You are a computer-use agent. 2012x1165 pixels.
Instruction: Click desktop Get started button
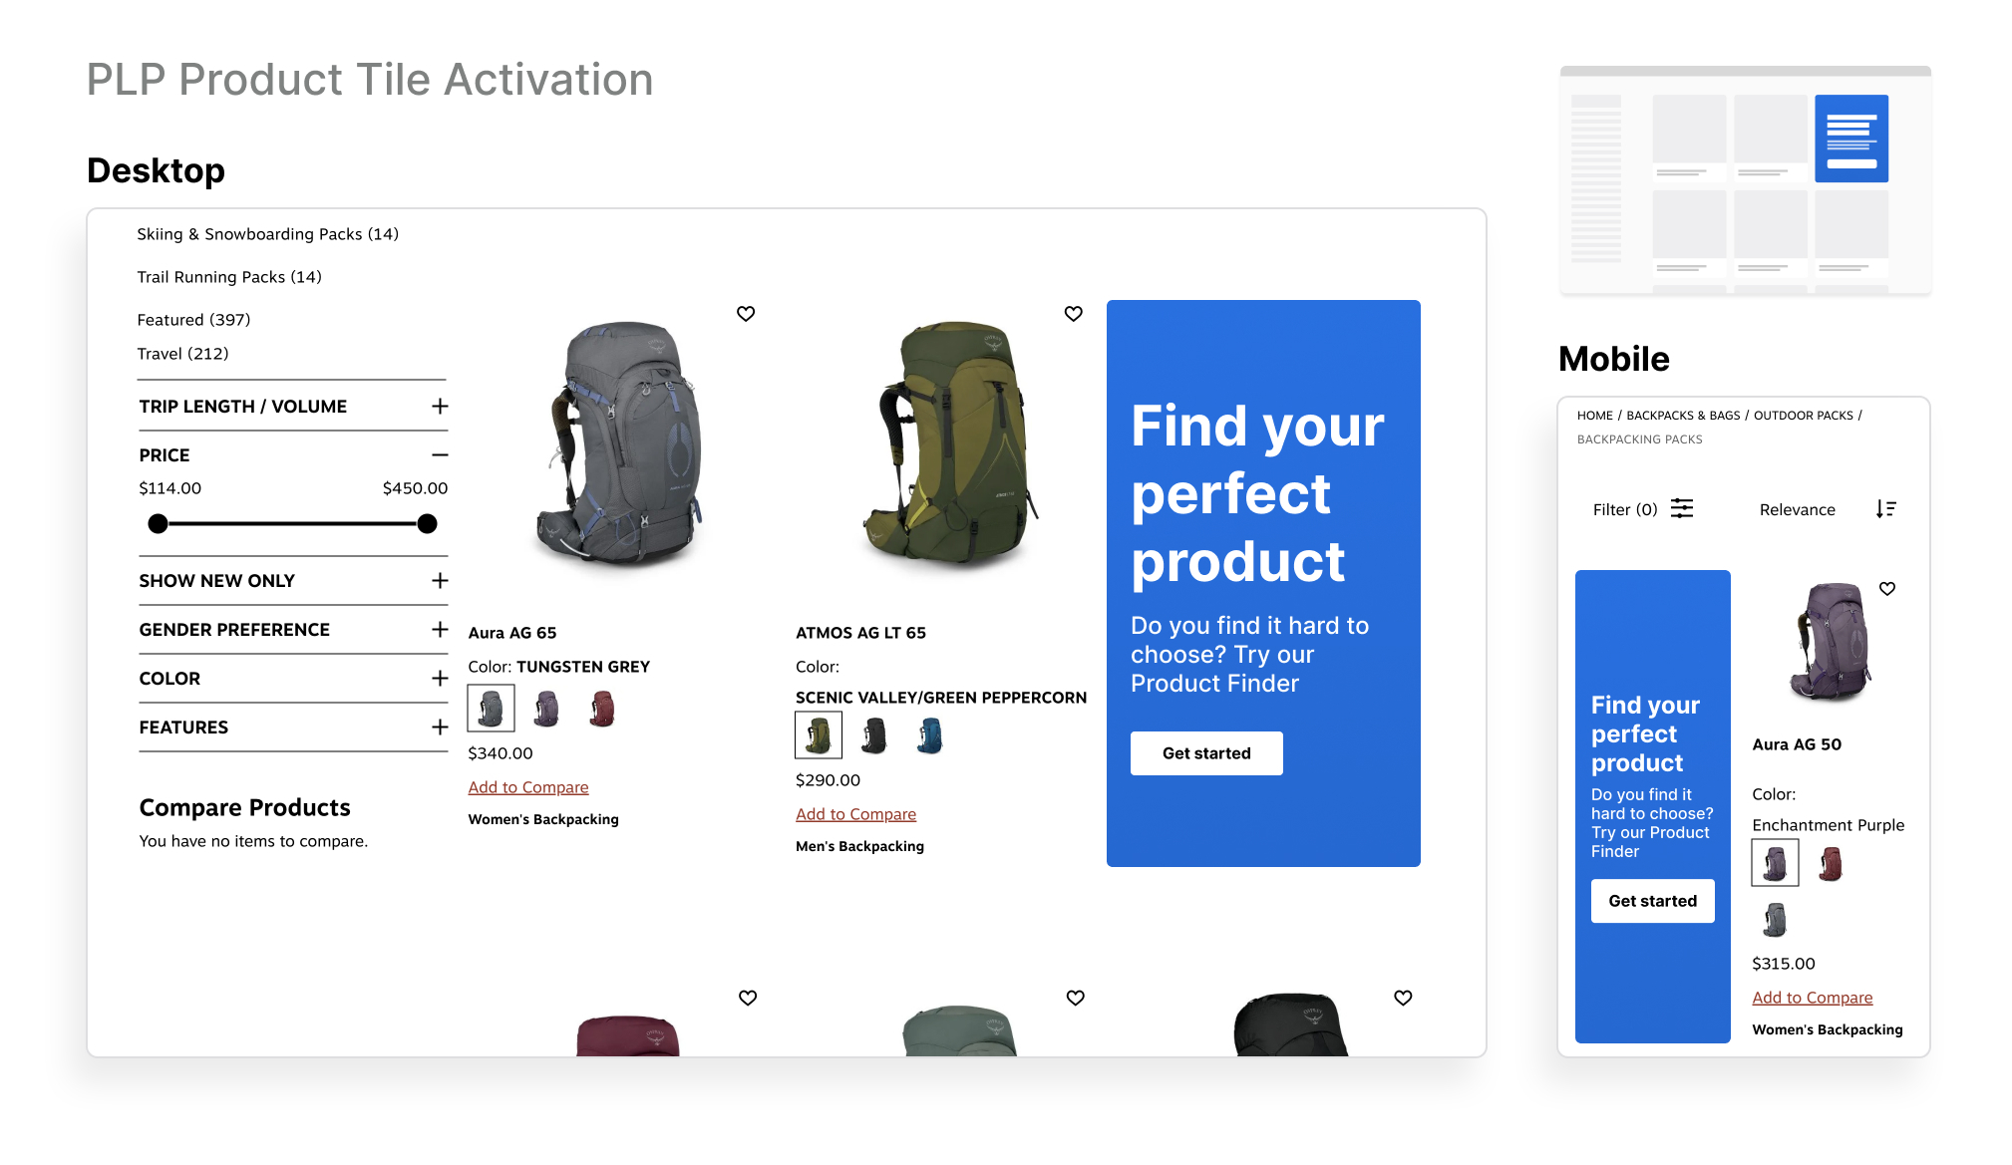1206,753
